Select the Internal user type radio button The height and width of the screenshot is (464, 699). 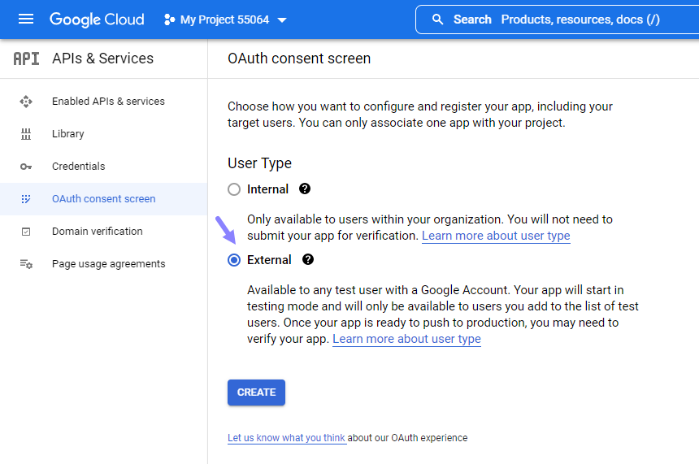[x=234, y=189]
